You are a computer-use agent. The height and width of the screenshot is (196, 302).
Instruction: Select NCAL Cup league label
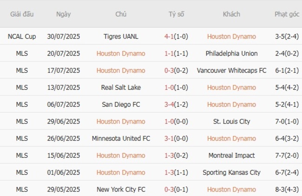[22, 36]
